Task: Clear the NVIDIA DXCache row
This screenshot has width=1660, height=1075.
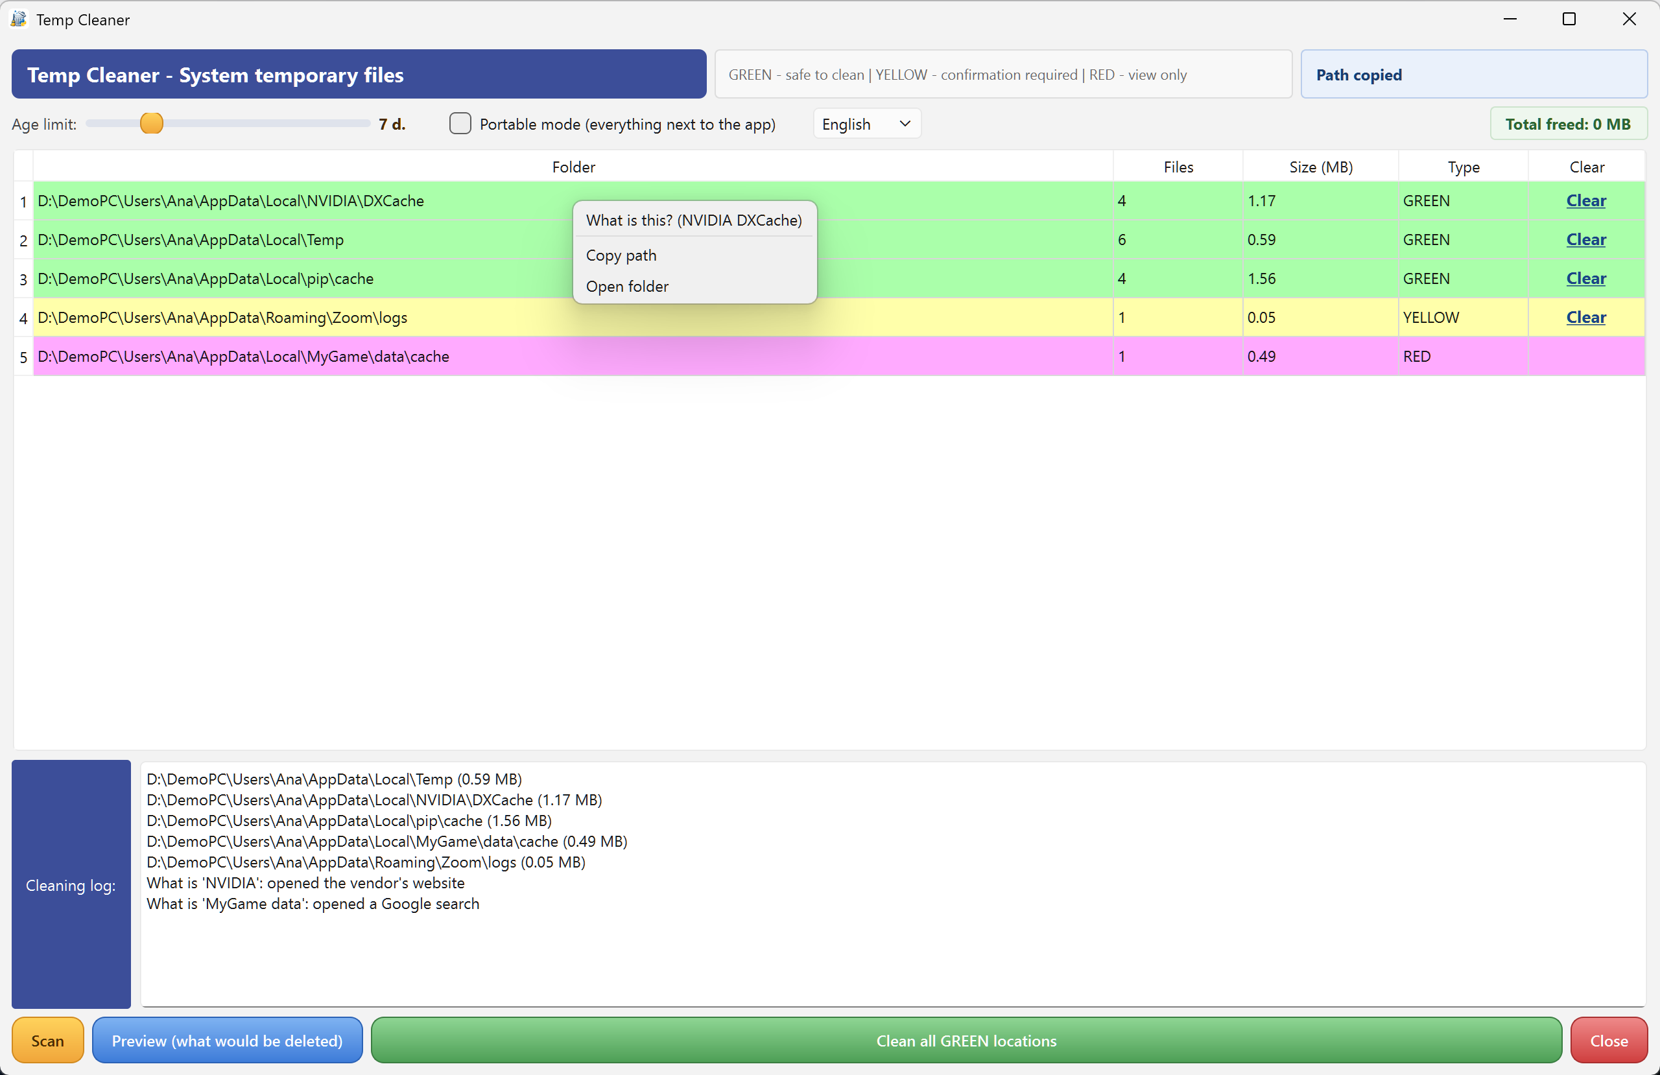Action: coord(1585,200)
